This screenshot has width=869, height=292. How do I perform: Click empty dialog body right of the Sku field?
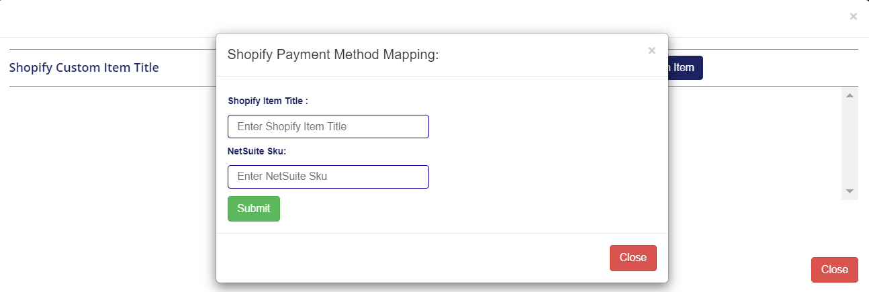(x=537, y=177)
